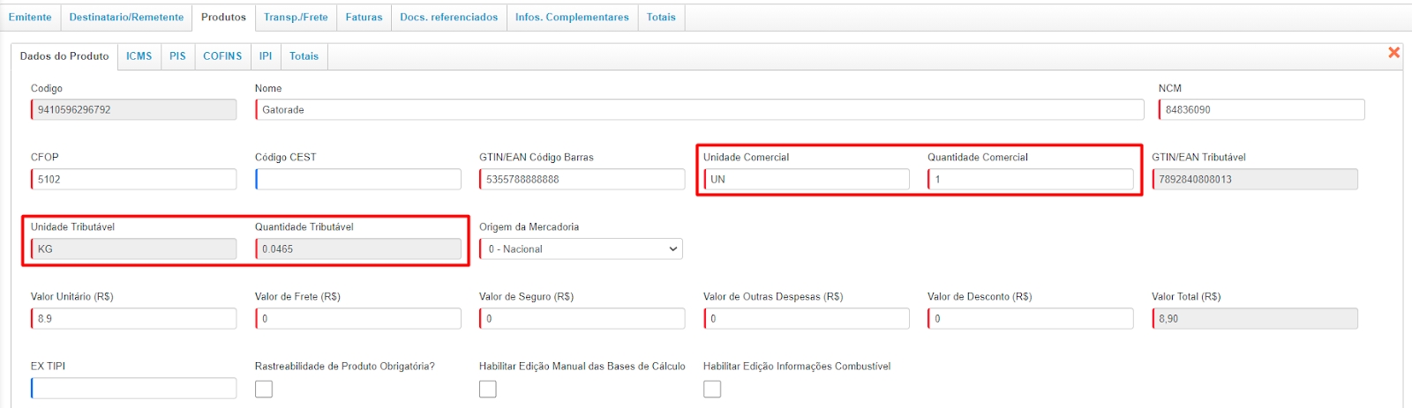Click the Codigo label text
Image resolution: width=1412 pixels, height=408 pixels.
click(x=47, y=88)
